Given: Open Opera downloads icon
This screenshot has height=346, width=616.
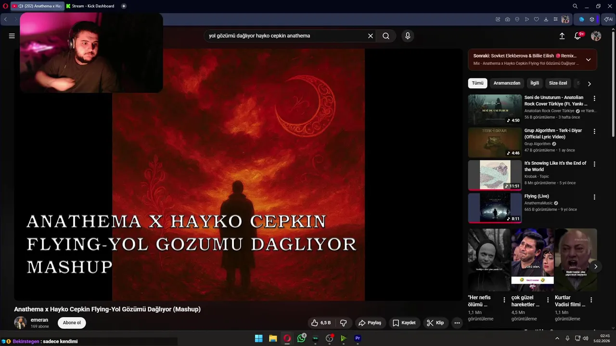Looking at the screenshot, I should [546, 19].
